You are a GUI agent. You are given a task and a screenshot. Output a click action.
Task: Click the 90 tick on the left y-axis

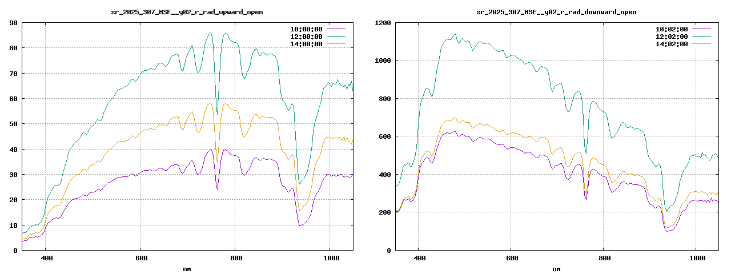(x=13, y=23)
